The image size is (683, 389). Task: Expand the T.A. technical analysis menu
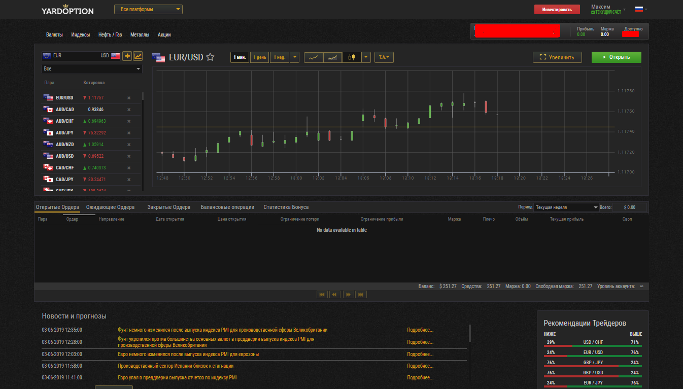click(x=384, y=57)
